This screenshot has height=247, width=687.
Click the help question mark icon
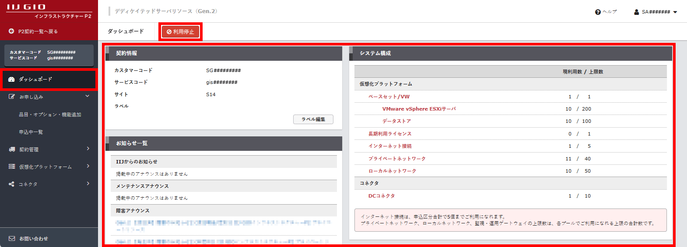pos(598,12)
